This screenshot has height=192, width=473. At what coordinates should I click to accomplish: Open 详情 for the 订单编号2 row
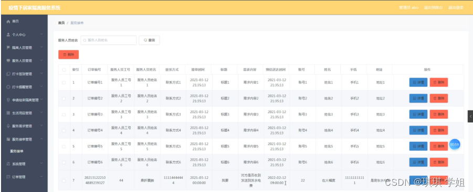pos(418,98)
